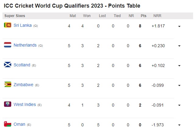Click the NRR column header

(157, 16)
